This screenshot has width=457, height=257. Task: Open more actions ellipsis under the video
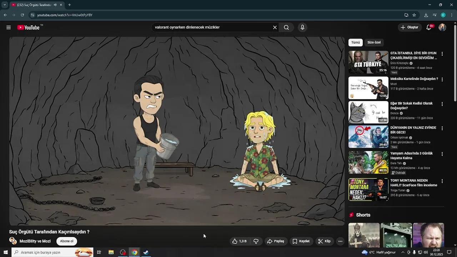340,241
